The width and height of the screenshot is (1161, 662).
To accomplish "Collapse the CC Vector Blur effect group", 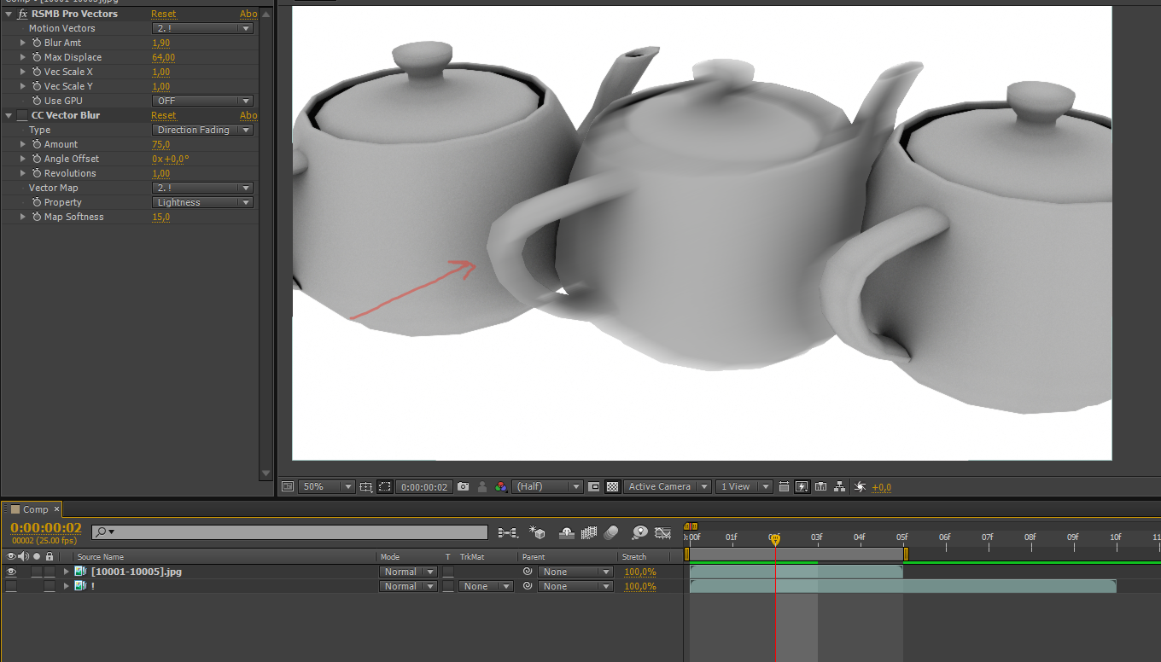I will point(9,115).
